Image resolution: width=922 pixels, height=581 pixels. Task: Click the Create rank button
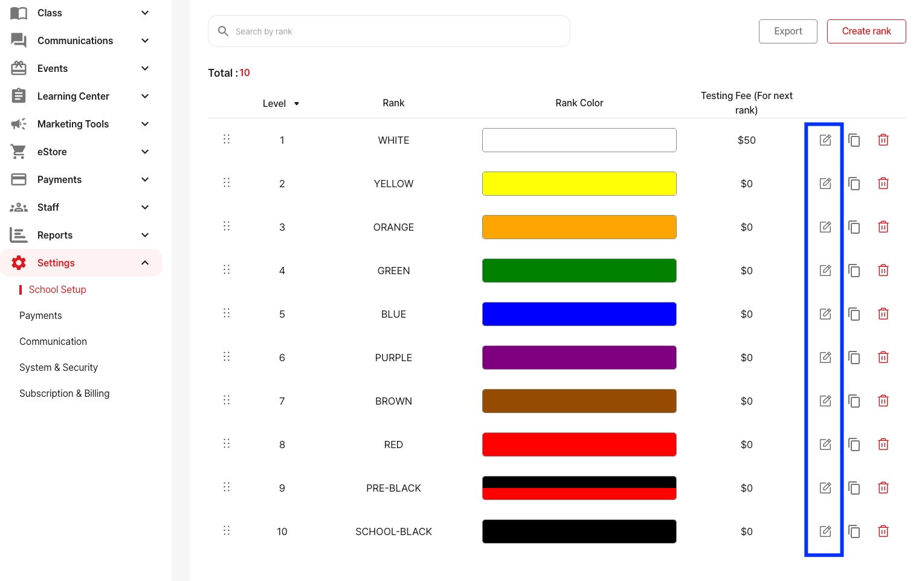[866, 31]
